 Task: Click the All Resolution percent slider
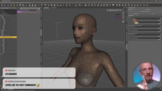pos(143,20)
